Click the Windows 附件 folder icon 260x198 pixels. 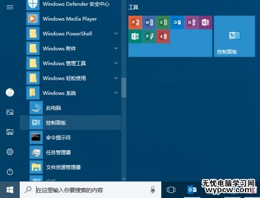pos(33,48)
